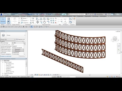The height and width of the screenshot is (91, 122).
Task: Click the Create assembly tool in Создание panel
Action: (x=70, y=19)
